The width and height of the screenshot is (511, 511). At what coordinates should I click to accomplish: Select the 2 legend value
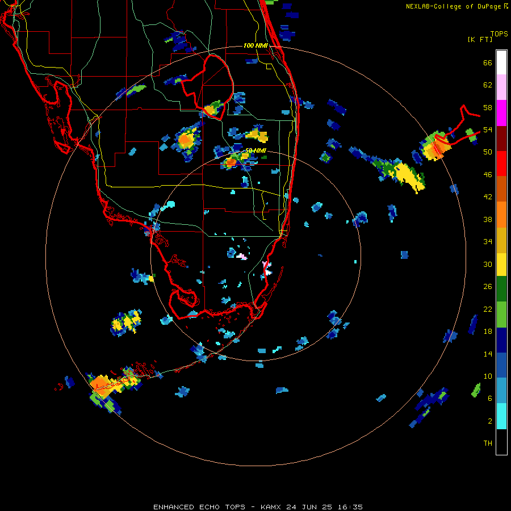[x=490, y=421]
